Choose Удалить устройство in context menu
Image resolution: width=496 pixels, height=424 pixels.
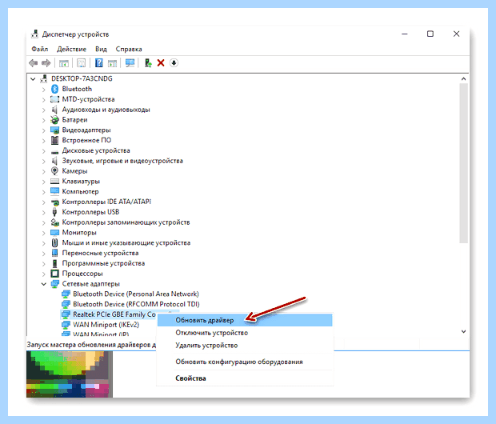tap(245, 346)
